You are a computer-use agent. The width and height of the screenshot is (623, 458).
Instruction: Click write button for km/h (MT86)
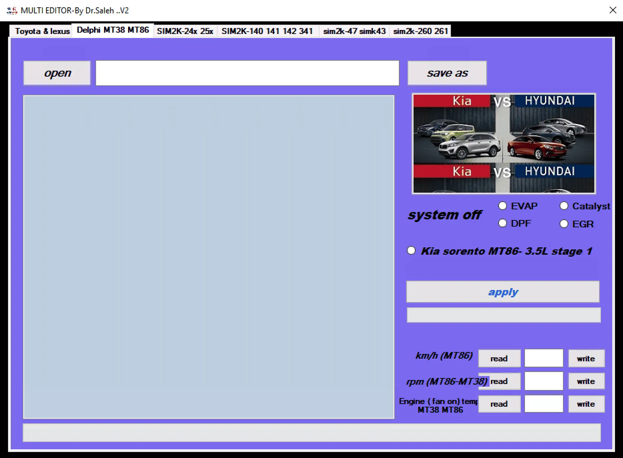pos(586,358)
